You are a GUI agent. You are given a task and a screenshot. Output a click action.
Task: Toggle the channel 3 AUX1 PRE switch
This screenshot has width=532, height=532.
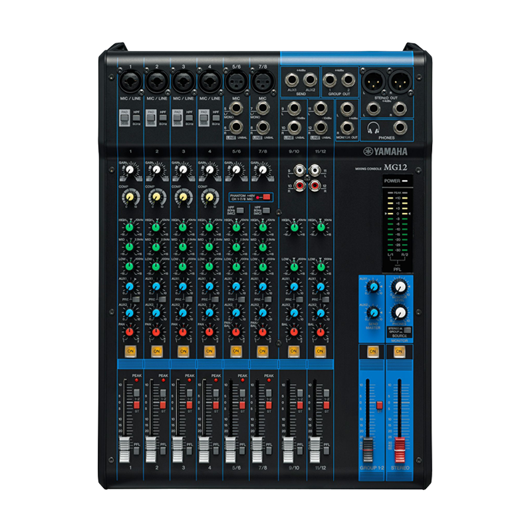click(x=189, y=300)
